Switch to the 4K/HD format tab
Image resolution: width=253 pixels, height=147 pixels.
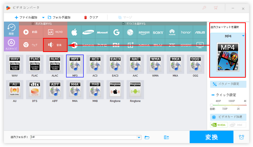pos(55,32)
